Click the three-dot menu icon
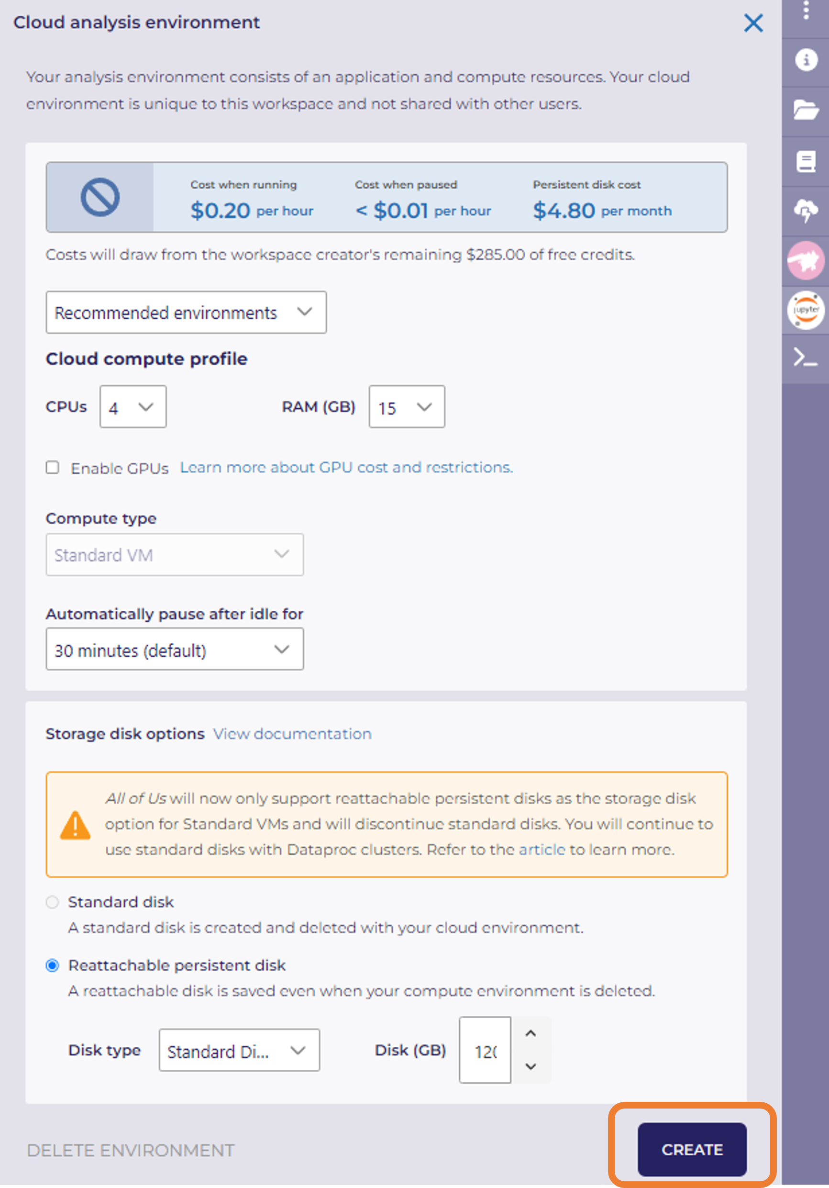 pos(805,11)
